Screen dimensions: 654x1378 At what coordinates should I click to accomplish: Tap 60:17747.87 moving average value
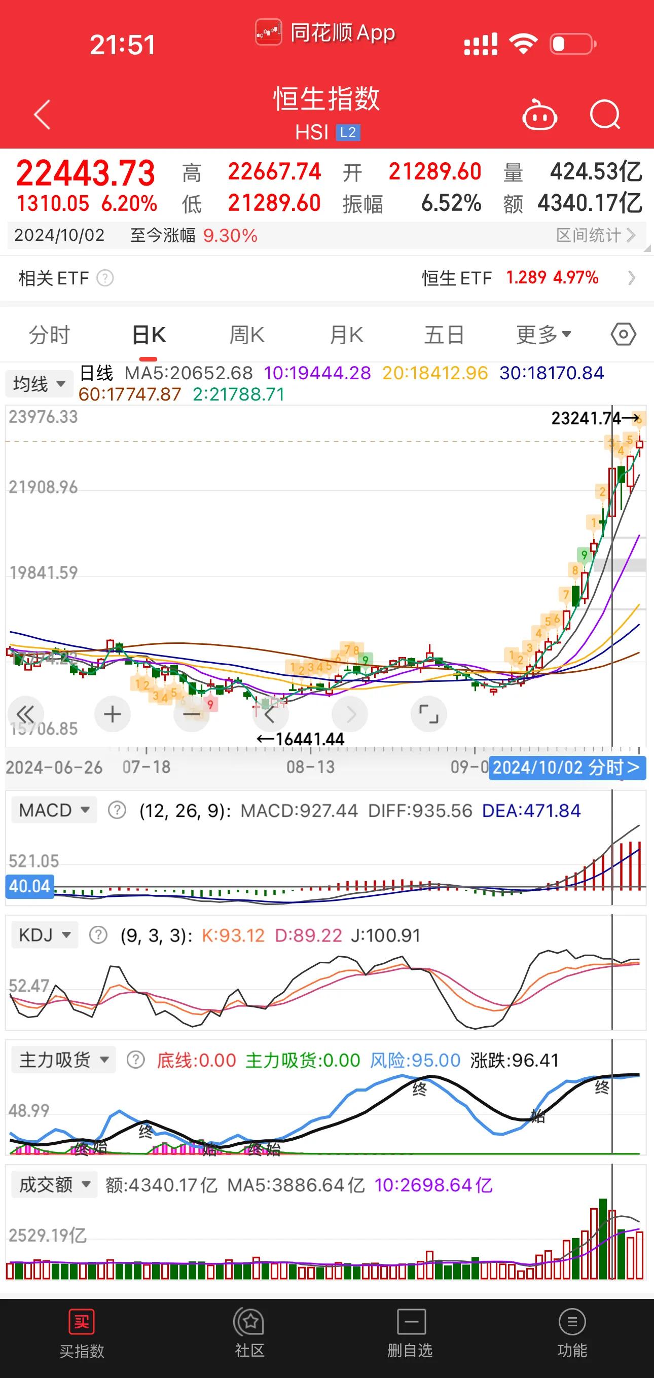(130, 394)
